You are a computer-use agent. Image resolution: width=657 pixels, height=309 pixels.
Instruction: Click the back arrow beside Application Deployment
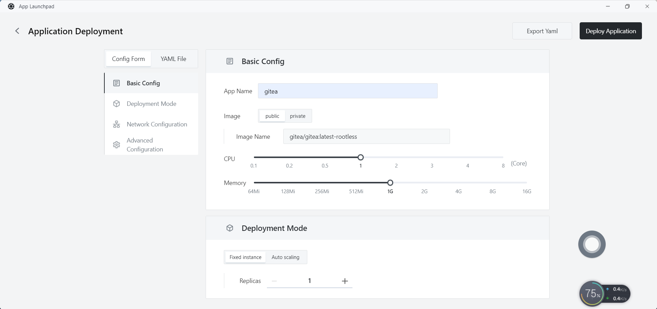coord(17,31)
